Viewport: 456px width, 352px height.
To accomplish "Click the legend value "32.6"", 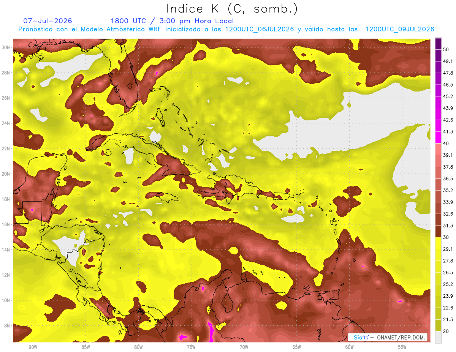I will tap(448, 214).
